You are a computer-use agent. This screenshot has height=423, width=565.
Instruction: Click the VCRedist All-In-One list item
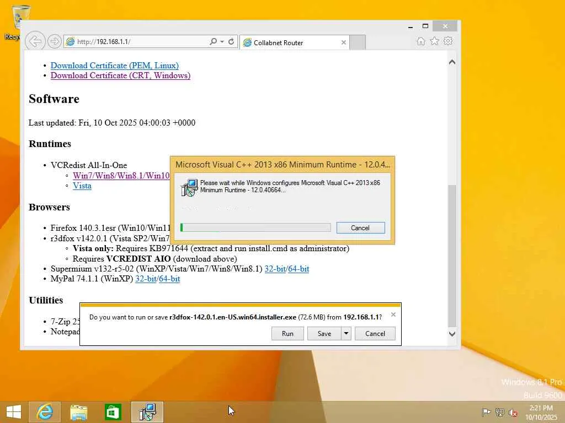[x=89, y=165]
